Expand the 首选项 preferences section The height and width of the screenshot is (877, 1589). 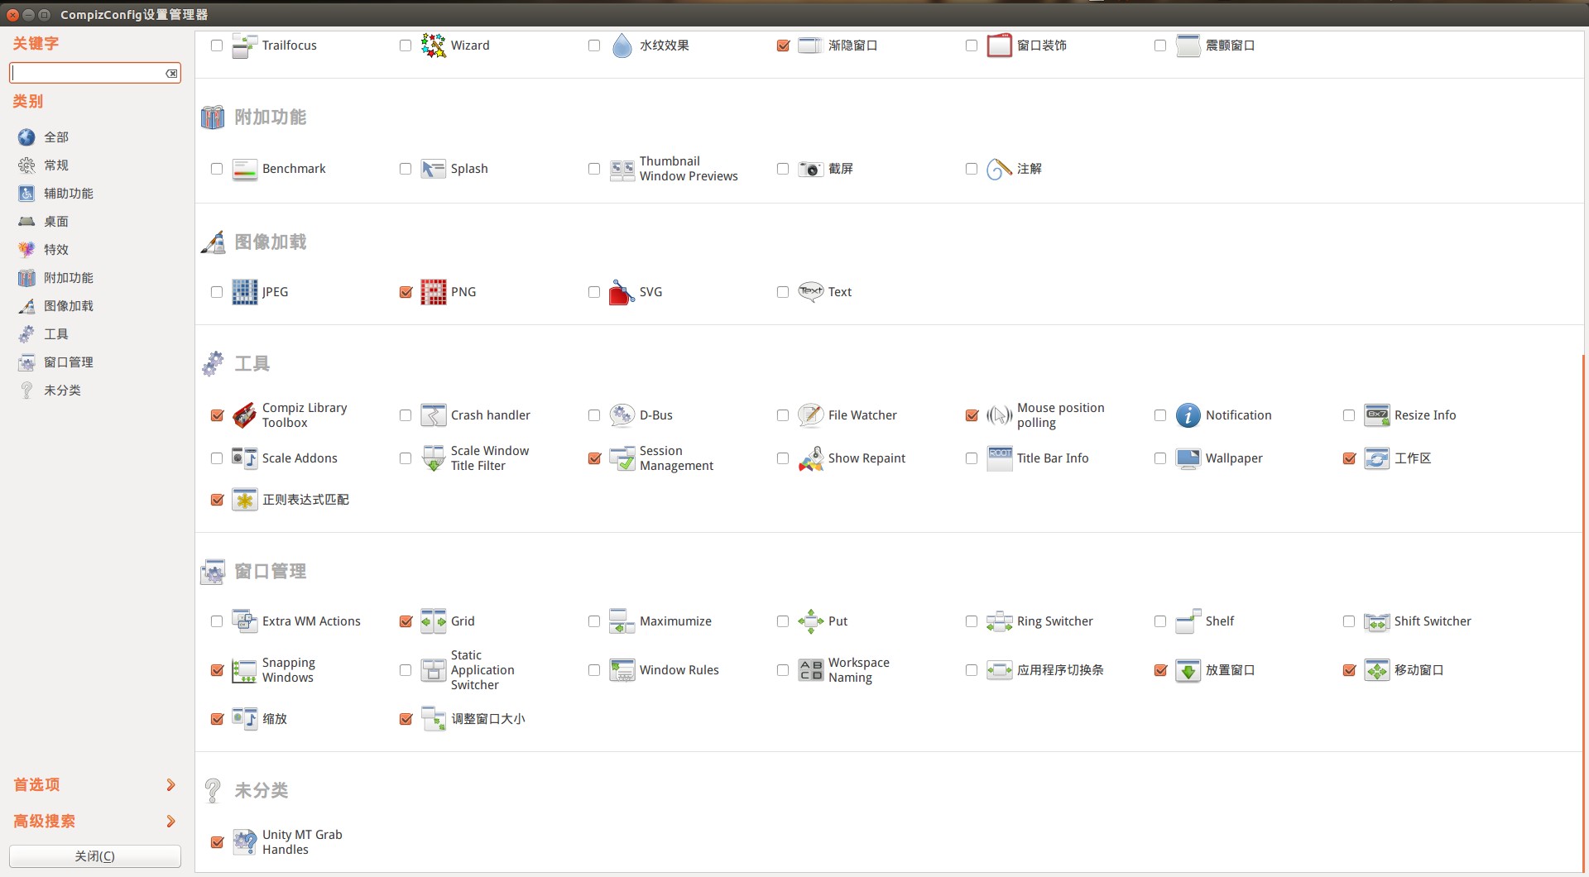(95, 784)
